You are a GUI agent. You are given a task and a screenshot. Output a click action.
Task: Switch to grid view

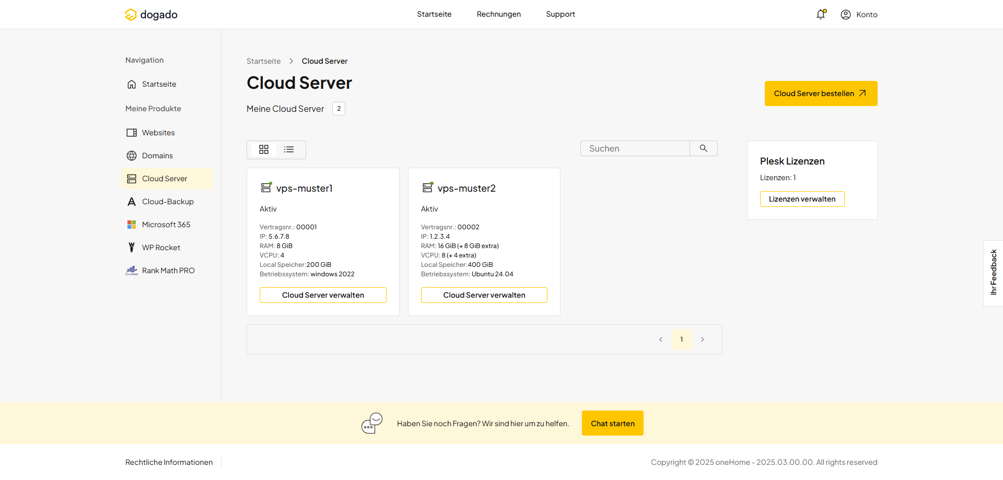[x=264, y=150]
